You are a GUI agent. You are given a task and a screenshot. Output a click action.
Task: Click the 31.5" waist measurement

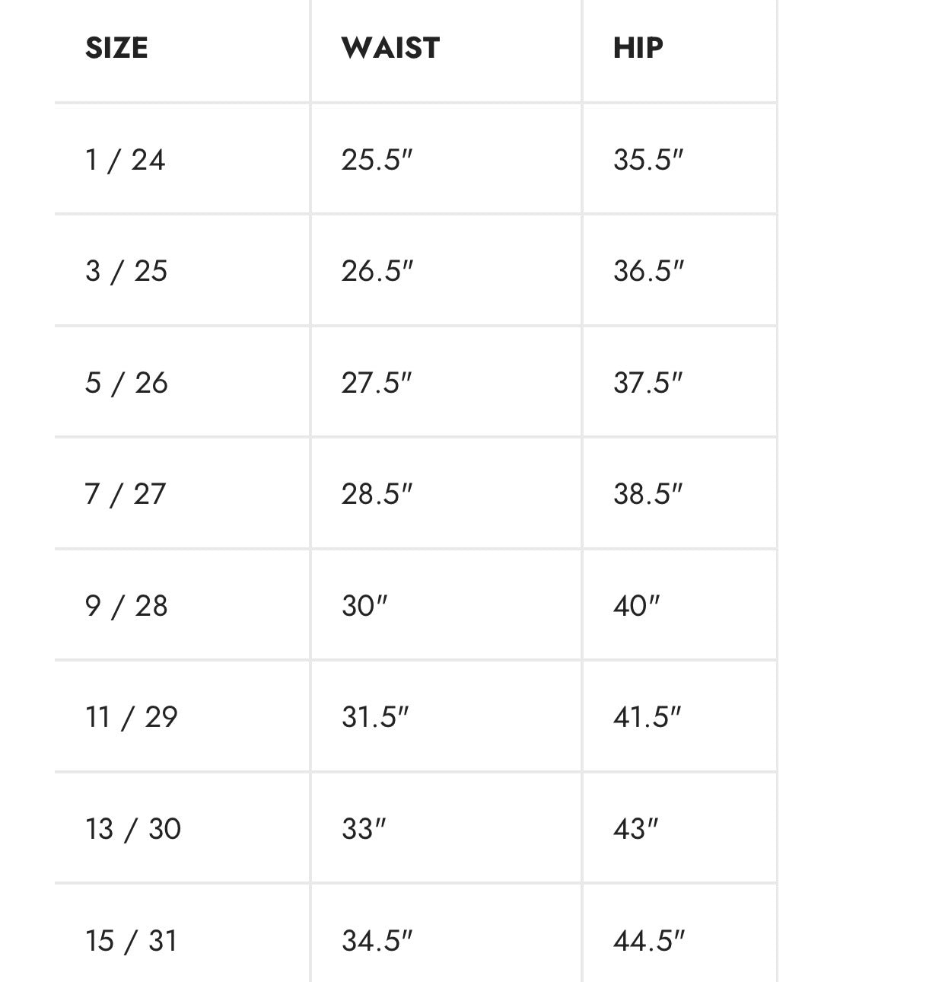[375, 717]
